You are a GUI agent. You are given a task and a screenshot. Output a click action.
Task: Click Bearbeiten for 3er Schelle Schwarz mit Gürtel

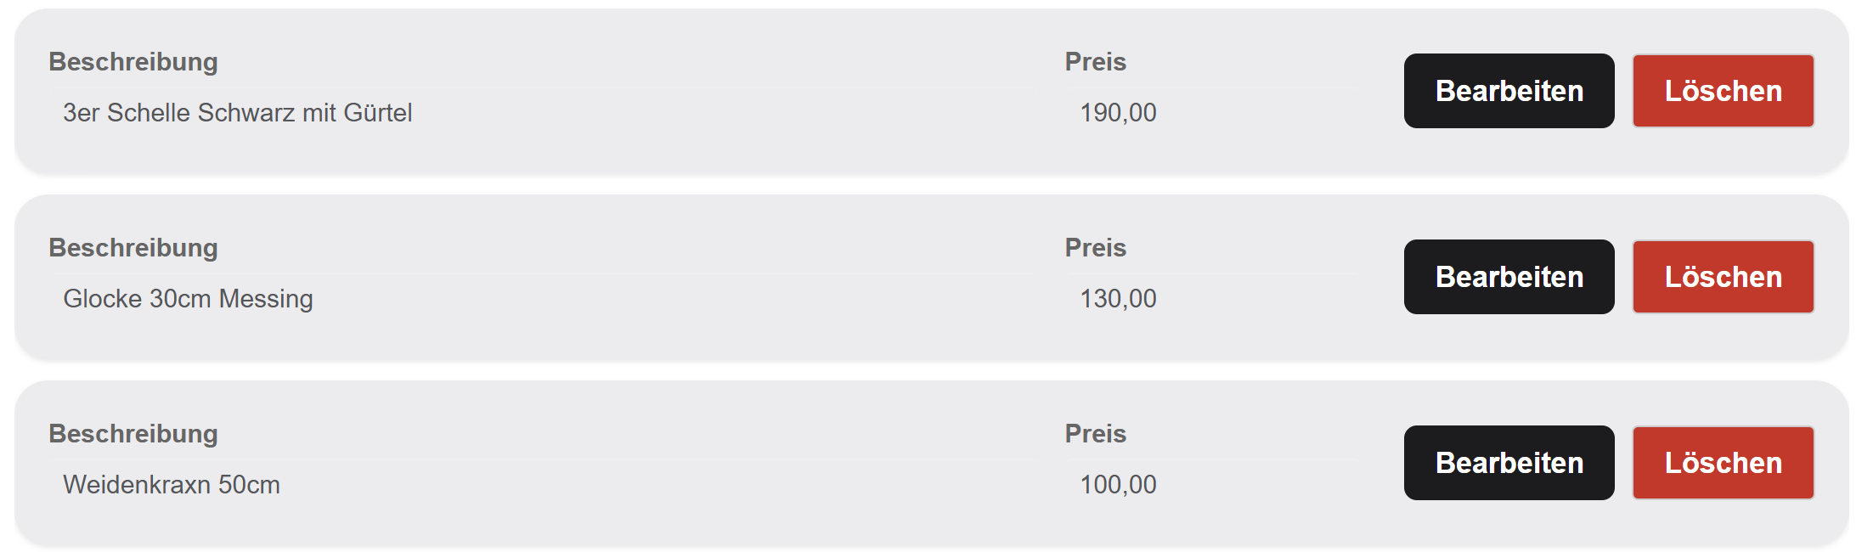(1509, 91)
